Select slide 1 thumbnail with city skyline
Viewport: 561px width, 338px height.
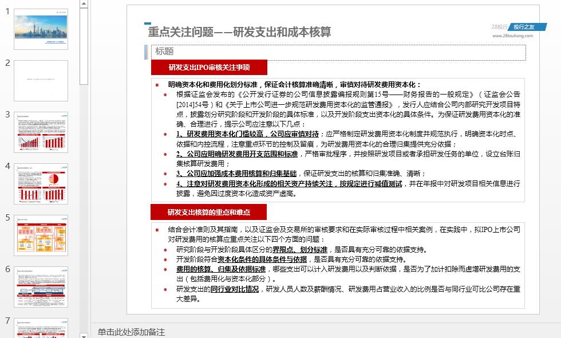(x=41, y=29)
